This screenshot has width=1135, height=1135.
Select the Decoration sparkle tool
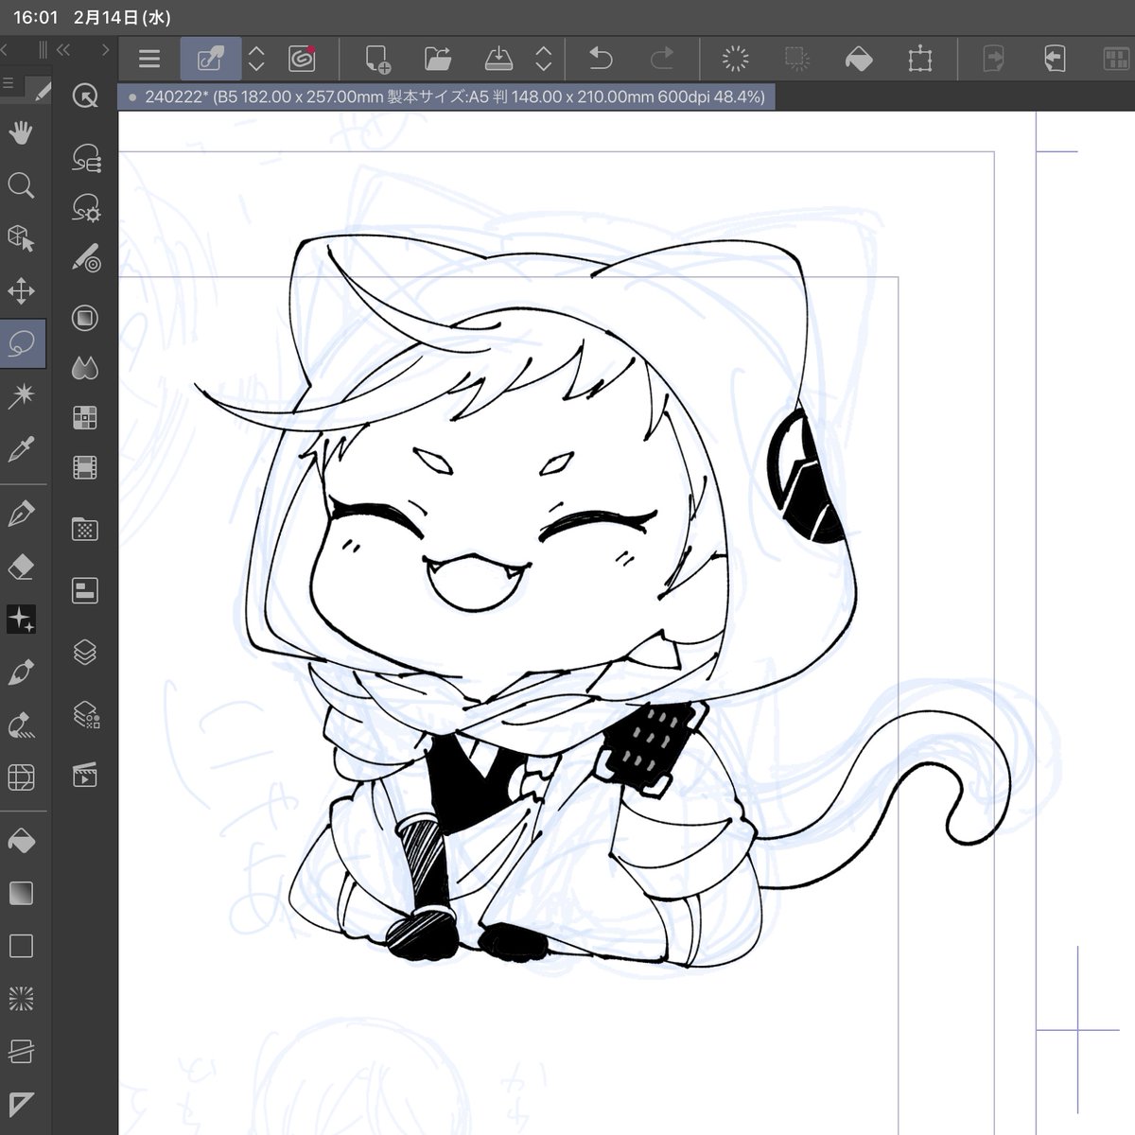click(x=21, y=620)
